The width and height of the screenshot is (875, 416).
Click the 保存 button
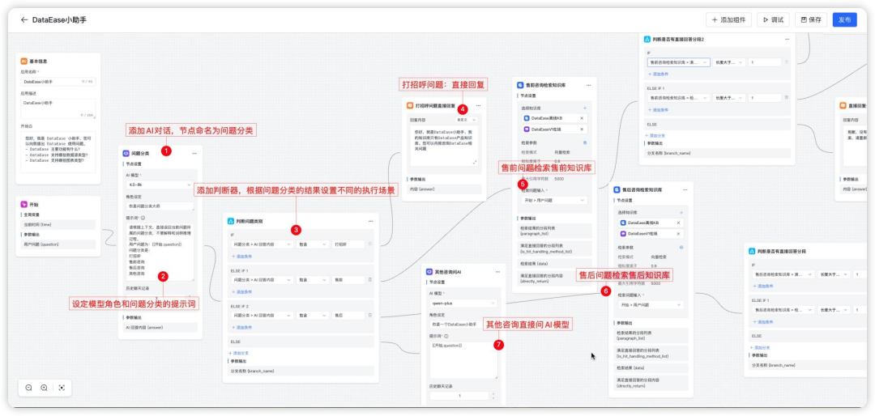click(x=811, y=19)
